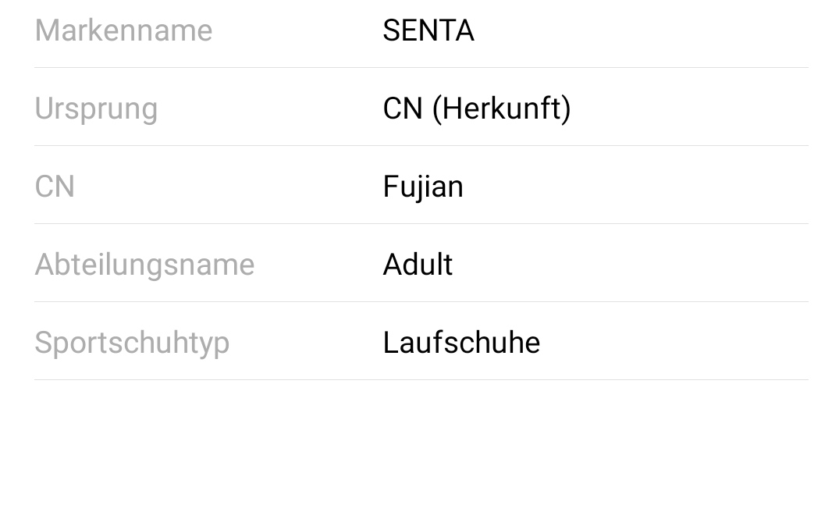Click the divider line below Ursprung row
The width and height of the screenshot is (832, 530).
click(x=421, y=146)
